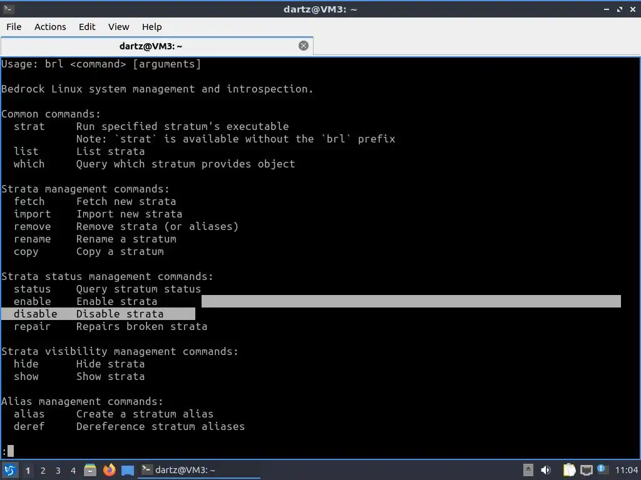This screenshot has width=641, height=480.
Task: Minimize the terminal window
Action: (x=607, y=9)
